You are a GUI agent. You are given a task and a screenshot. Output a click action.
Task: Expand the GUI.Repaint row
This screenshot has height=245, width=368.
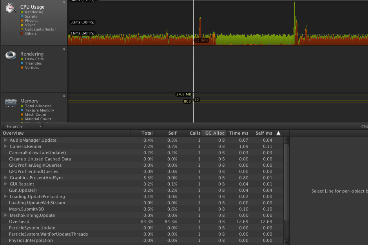[x=5, y=184]
